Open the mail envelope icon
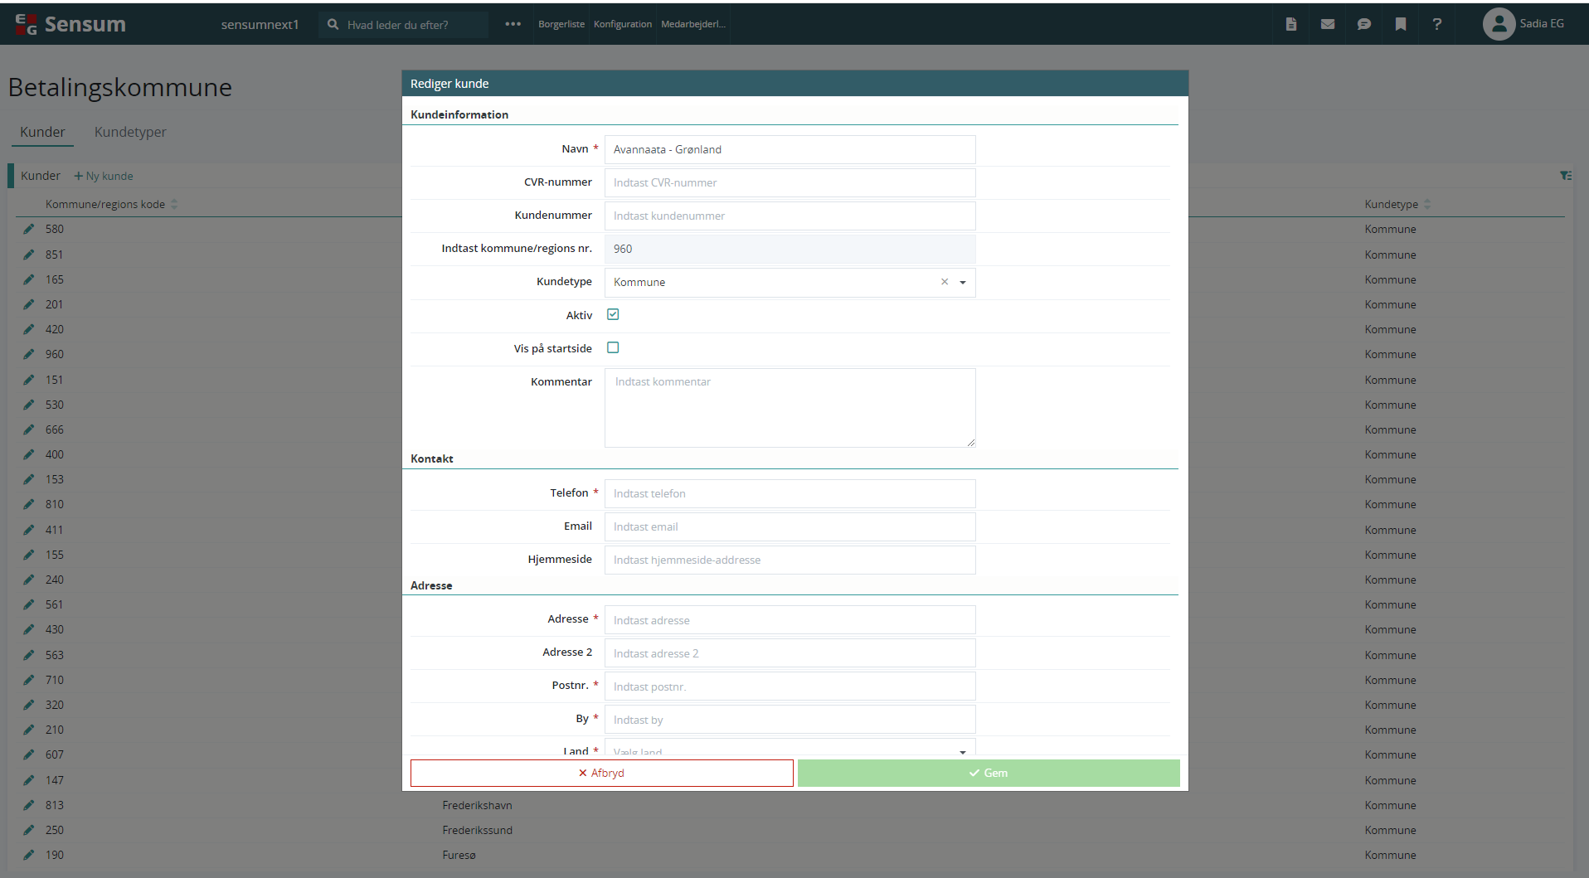1589x878 pixels. pyautogui.click(x=1327, y=24)
